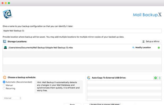Click the green status checkmark icon
The height and width of the screenshot is (105, 164).
(159, 48)
